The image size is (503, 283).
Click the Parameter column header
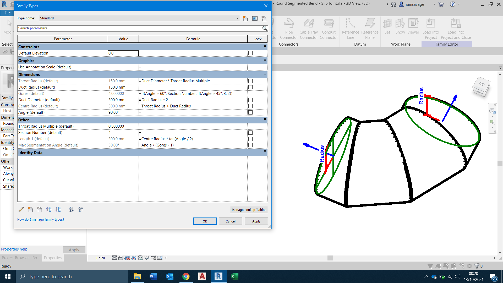pyautogui.click(x=63, y=39)
